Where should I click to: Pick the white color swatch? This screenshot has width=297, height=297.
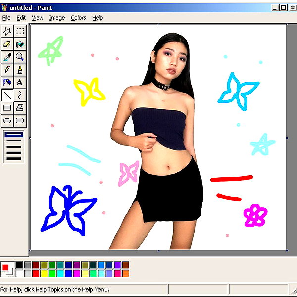(x=19, y=273)
